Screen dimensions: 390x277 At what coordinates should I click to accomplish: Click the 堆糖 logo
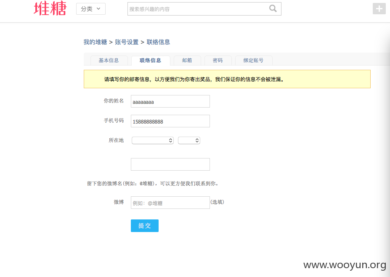pyautogui.click(x=50, y=8)
